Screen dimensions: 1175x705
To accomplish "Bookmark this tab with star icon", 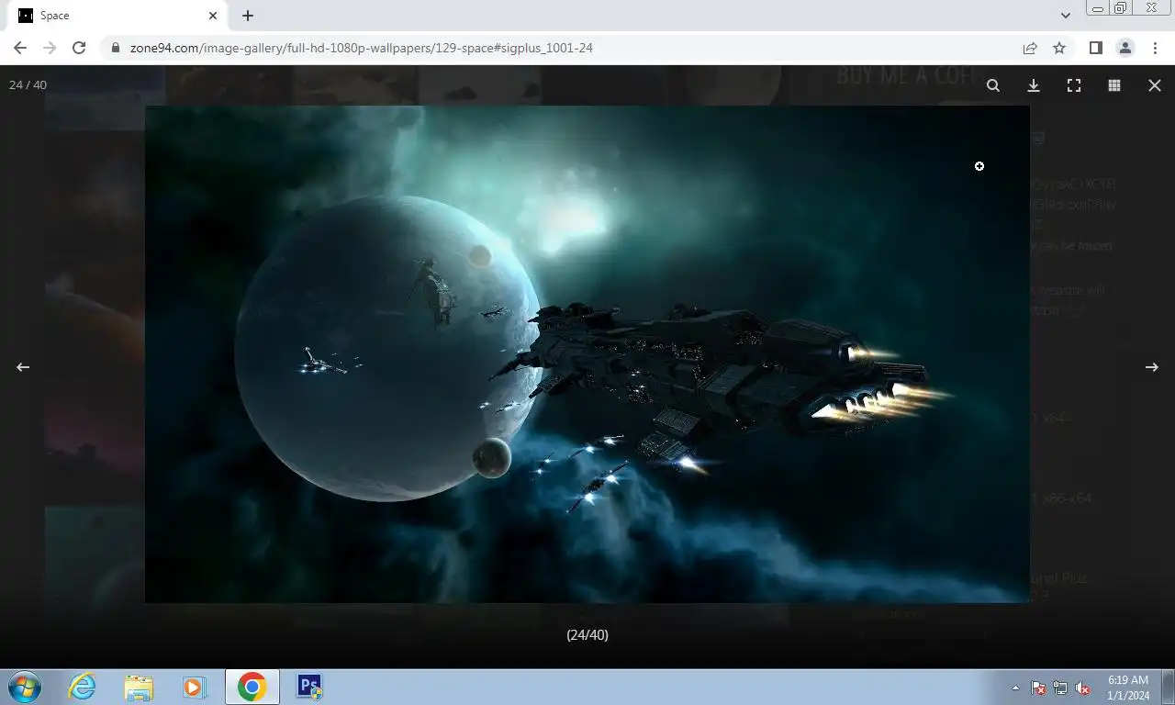I will 1059,48.
